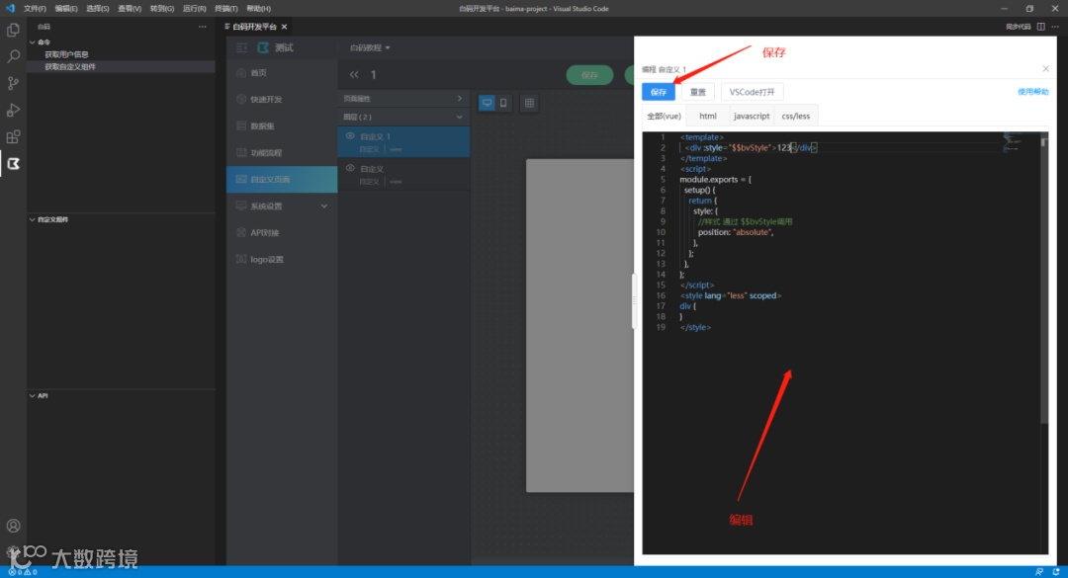
Task: Click 同步代码 at top right
Action: (x=1018, y=27)
